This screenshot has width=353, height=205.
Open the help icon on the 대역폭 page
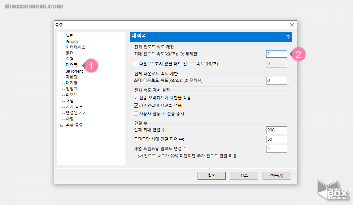[x=288, y=37]
